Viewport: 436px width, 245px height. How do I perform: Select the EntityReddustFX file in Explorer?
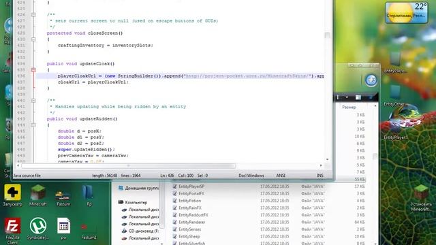click(x=193, y=215)
